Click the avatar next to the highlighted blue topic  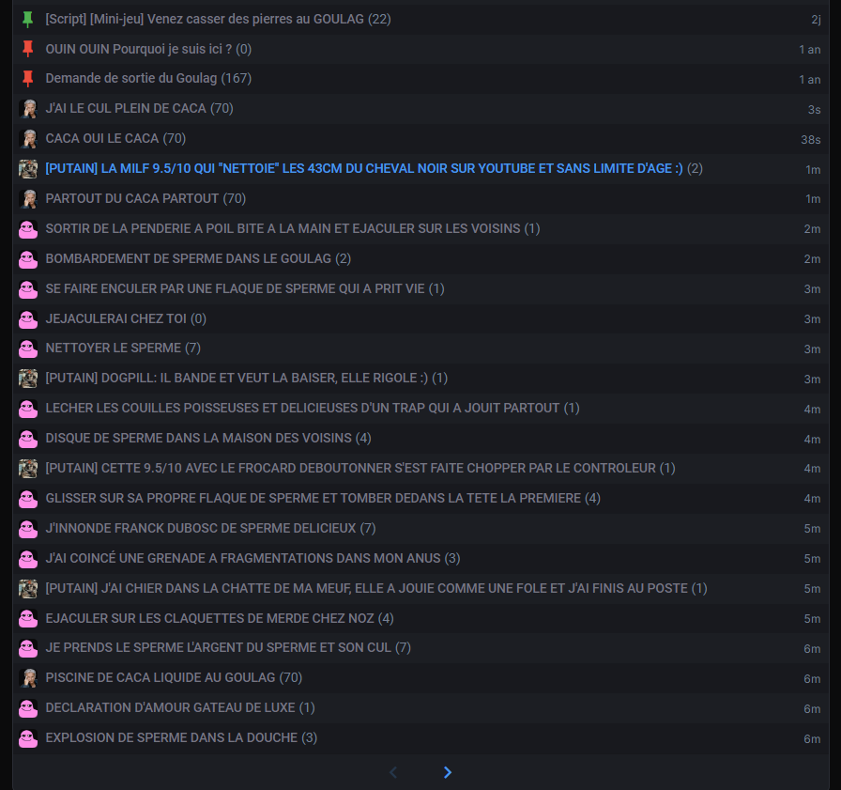pos(28,168)
